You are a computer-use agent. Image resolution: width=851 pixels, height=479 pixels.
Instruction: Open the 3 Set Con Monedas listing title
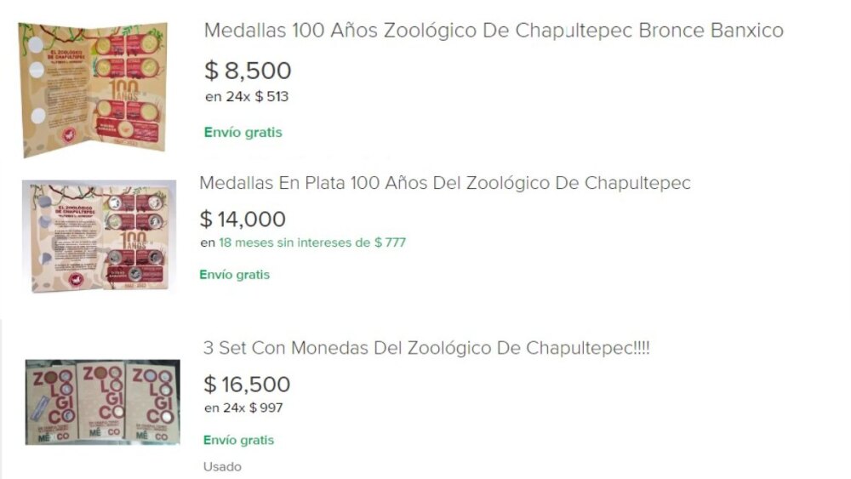(426, 348)
